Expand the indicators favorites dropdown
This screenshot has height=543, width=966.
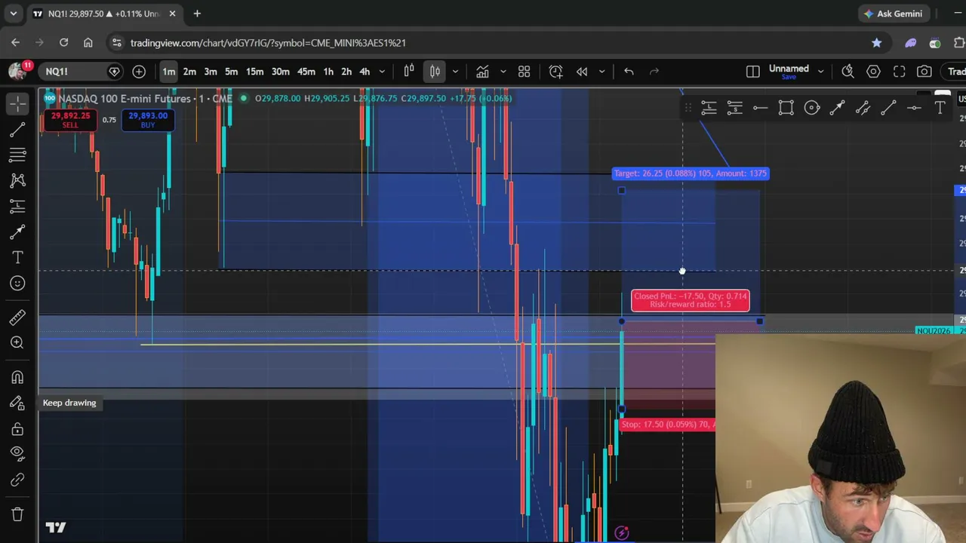click(x=503, y=72)
